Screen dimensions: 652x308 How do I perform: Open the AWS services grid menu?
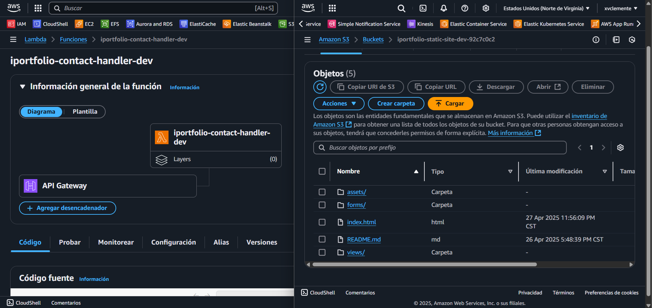[332, 8]
